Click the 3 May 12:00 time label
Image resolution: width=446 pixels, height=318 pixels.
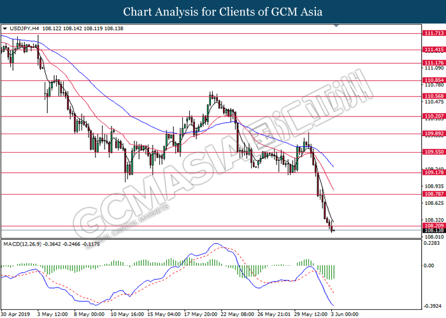(53, 314)
